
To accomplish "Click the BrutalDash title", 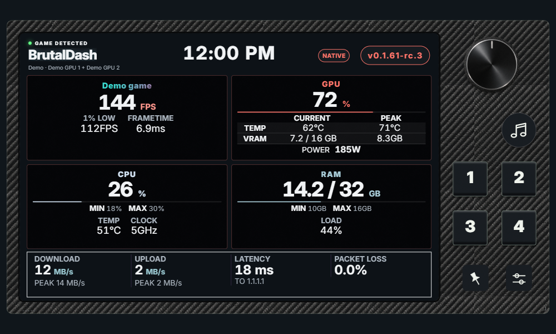I will coord(62,55).
